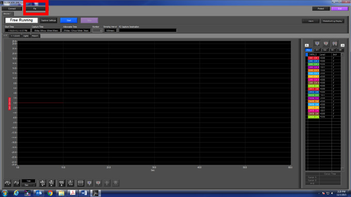Select the first Y-T waveform tab
The image size is (351, 197).
(x=5, y=35)
